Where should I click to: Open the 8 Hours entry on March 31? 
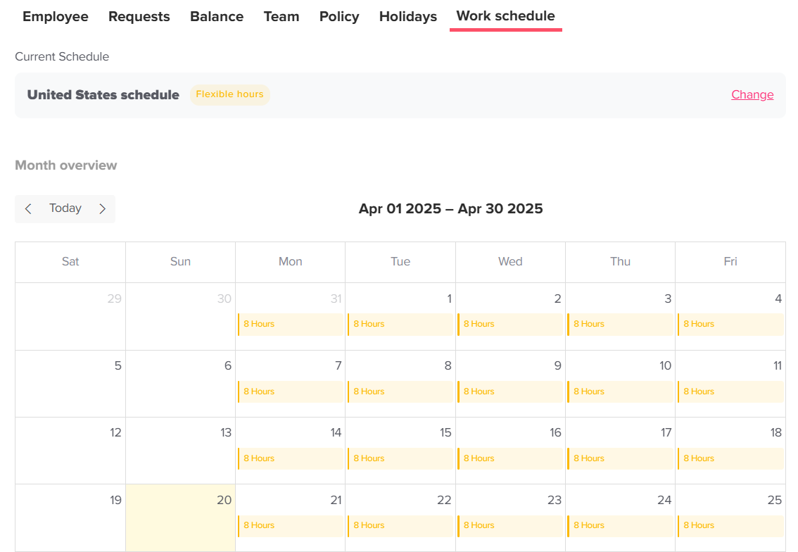pyautogui.click(x=290, y=324)
